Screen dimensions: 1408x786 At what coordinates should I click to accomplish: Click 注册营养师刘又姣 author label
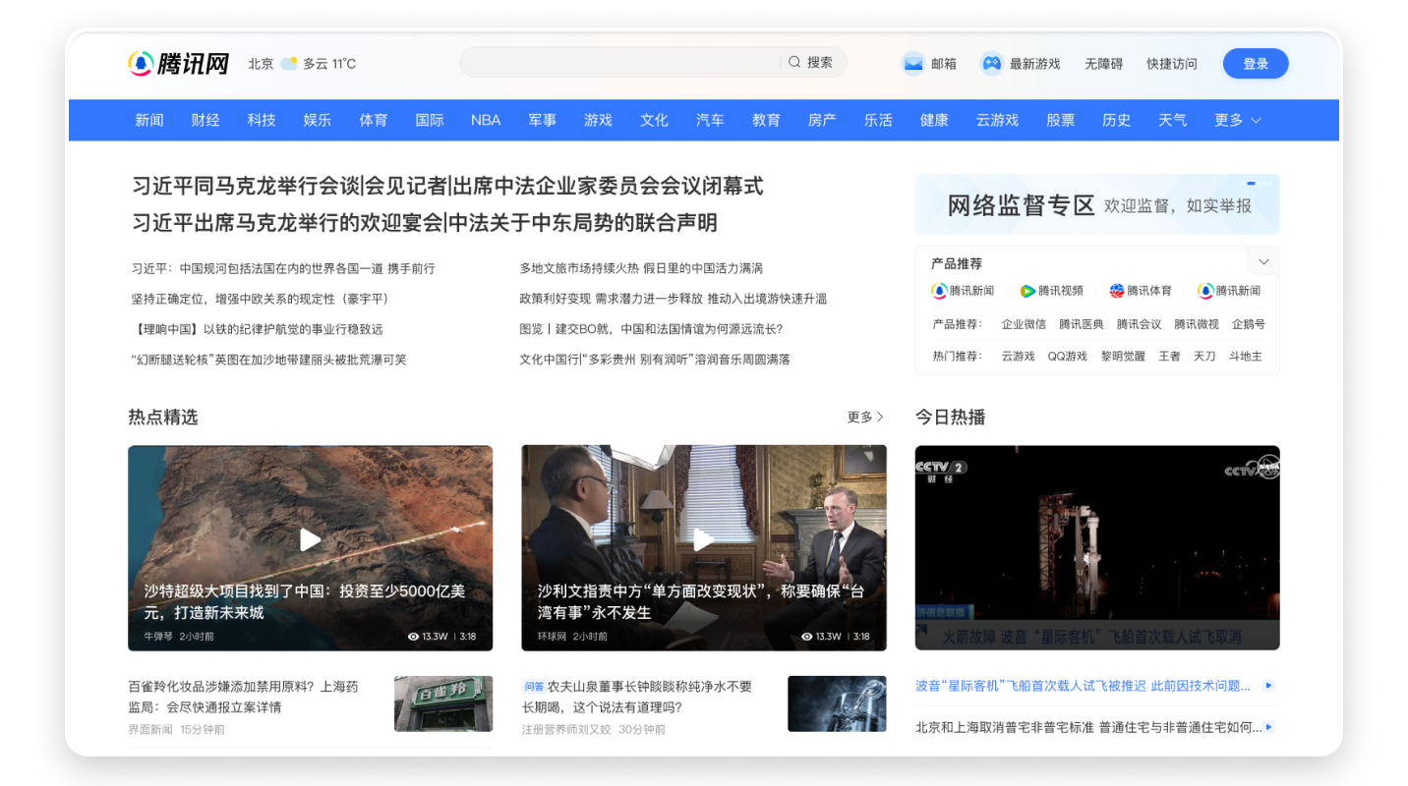click(x=566, y=730)
